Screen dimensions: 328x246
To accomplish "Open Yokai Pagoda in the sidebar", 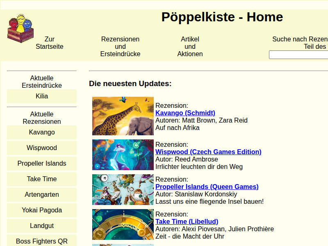I will [42, 210].
